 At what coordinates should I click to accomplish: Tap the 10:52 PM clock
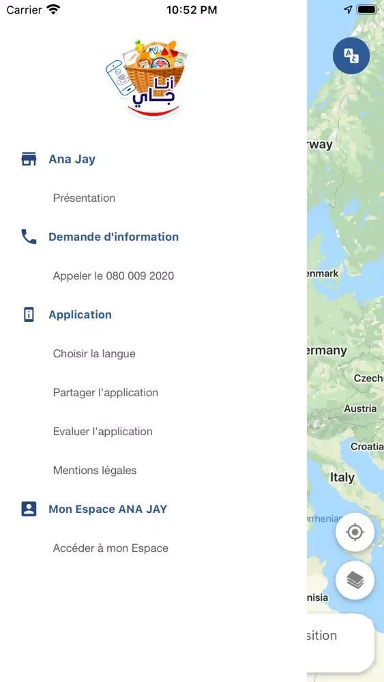[192, 10]
